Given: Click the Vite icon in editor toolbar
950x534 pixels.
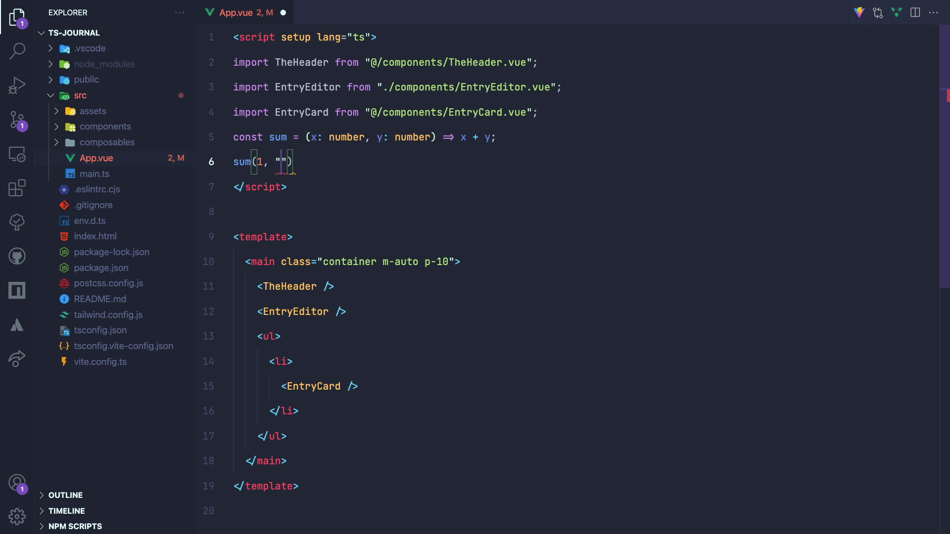Looking at the screenshot, I should point(859,12).
